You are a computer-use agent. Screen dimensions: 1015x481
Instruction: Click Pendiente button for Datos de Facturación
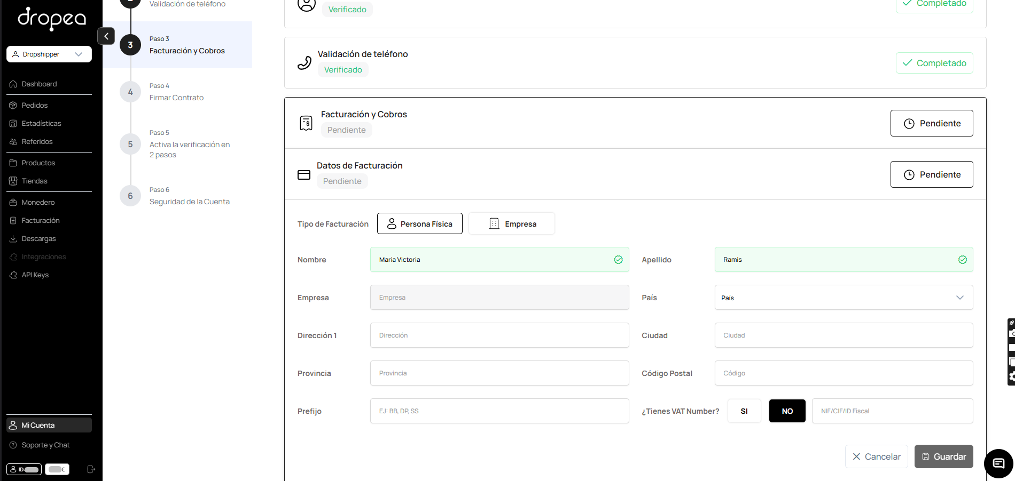(932, 174)
